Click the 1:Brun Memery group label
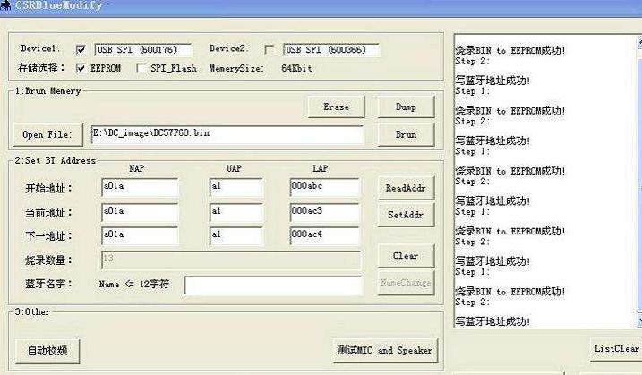The height and width of the screenshot is (375, 642). (48, 91)
